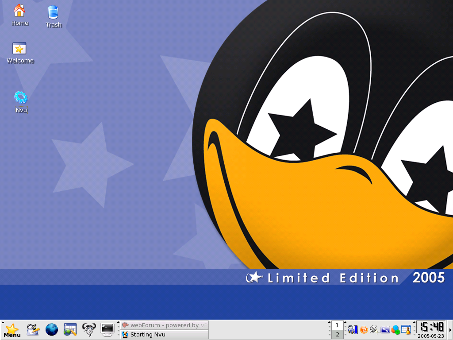This screenshot has width=453, height=340.
Task: Open the star Menu launcher
Action: pos(12,330)
